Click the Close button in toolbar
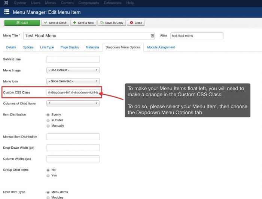The height and width of the screenshot is (199, 262). (x=136, y=23)
